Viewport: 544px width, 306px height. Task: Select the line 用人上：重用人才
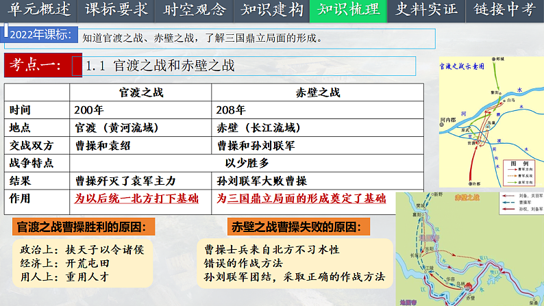click(64, 277)
